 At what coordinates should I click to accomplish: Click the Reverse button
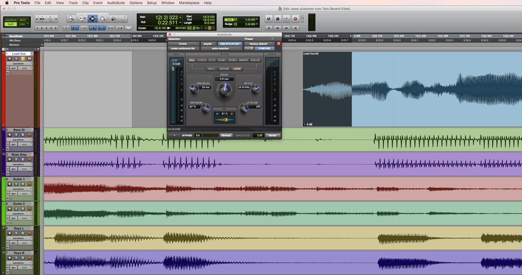226,135
